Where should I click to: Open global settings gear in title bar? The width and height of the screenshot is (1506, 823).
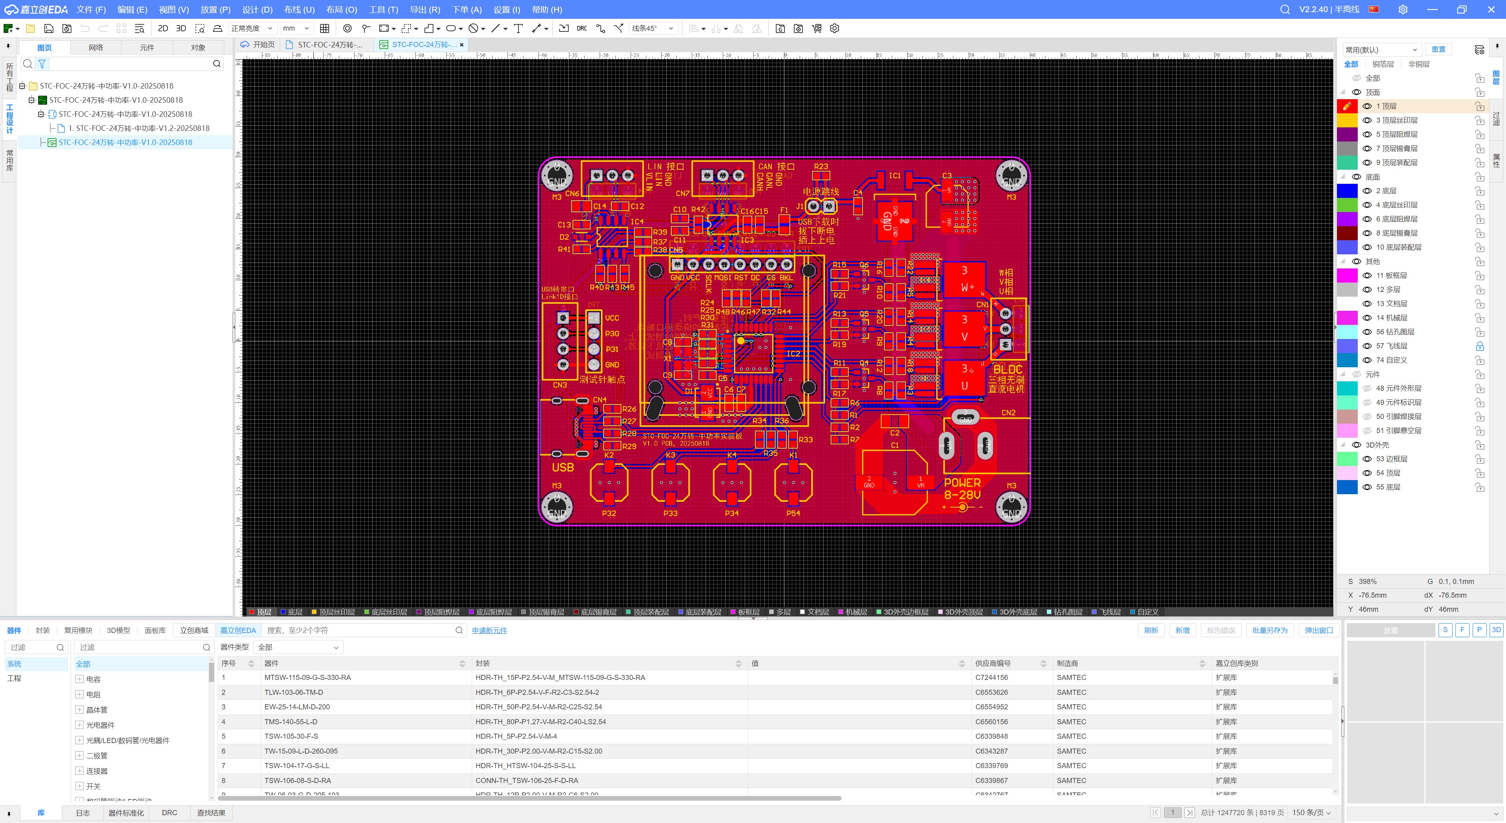[x=1402, y=9]
